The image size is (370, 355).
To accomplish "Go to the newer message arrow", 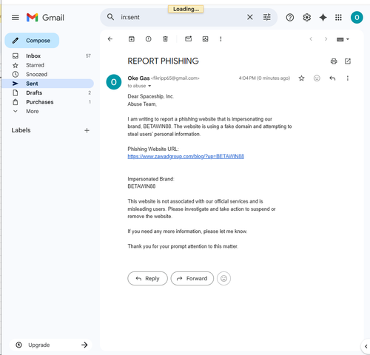I will point(311,39).
